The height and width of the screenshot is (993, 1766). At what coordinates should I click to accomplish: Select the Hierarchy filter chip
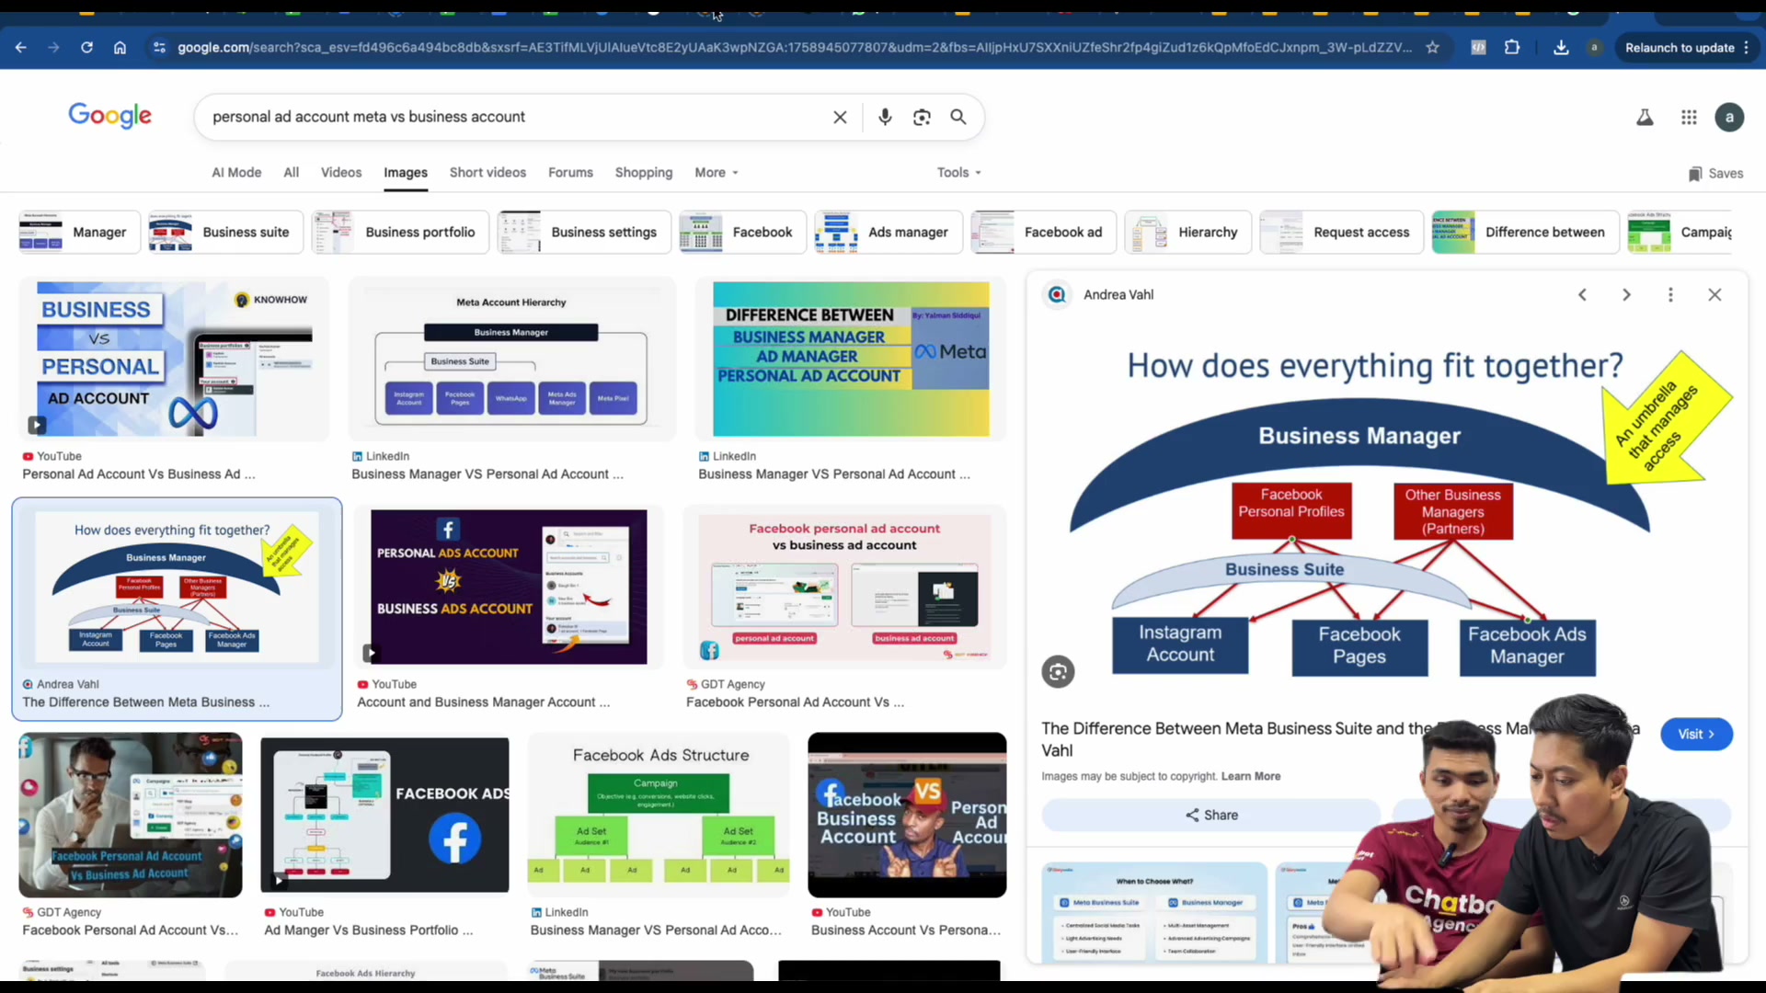pos(1187,233)
